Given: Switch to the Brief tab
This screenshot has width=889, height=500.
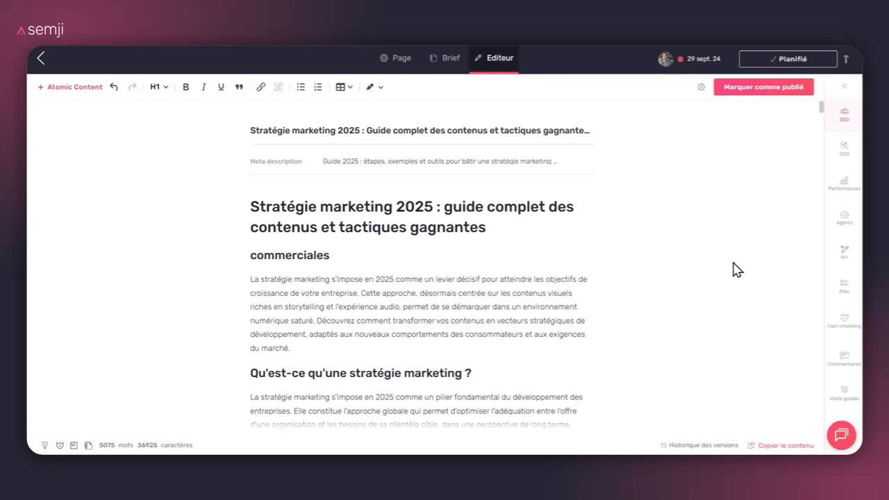Looking at the screenshot, I should 444,58.
